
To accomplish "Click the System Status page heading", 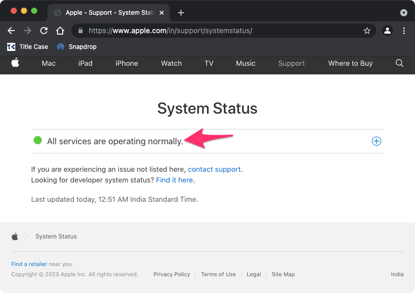I will (207, 109).
